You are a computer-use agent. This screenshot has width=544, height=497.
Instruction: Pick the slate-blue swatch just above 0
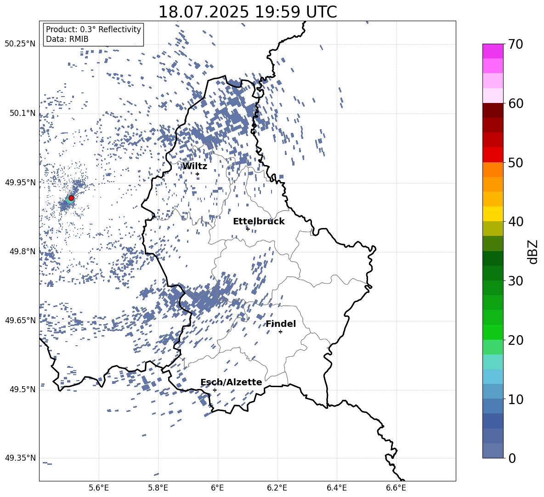493,451
